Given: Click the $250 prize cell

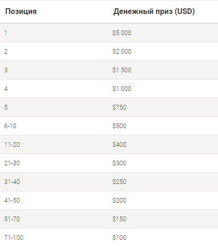Looking at the screenshot, I should pyautogui.click(x=120, y=182).
